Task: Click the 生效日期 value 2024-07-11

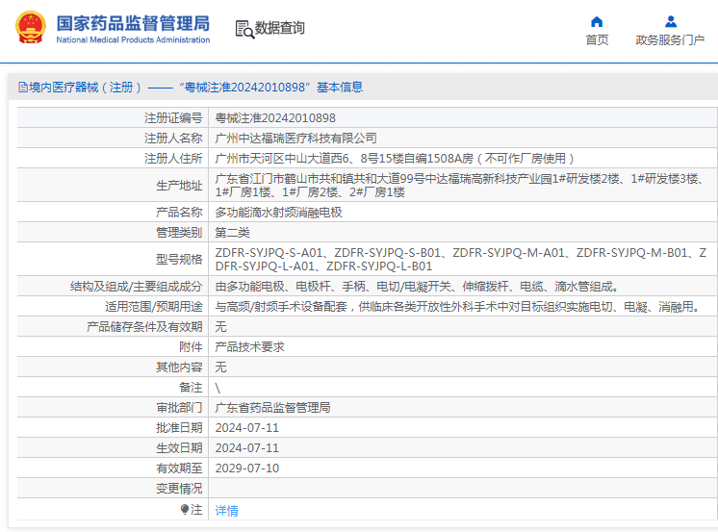Action: pos(246,447)
